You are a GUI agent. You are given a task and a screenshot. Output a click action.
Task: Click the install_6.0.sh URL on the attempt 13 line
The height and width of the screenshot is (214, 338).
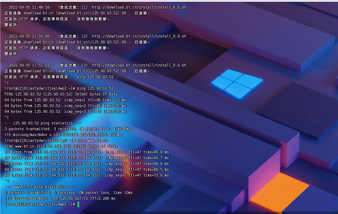pos(139,65)
